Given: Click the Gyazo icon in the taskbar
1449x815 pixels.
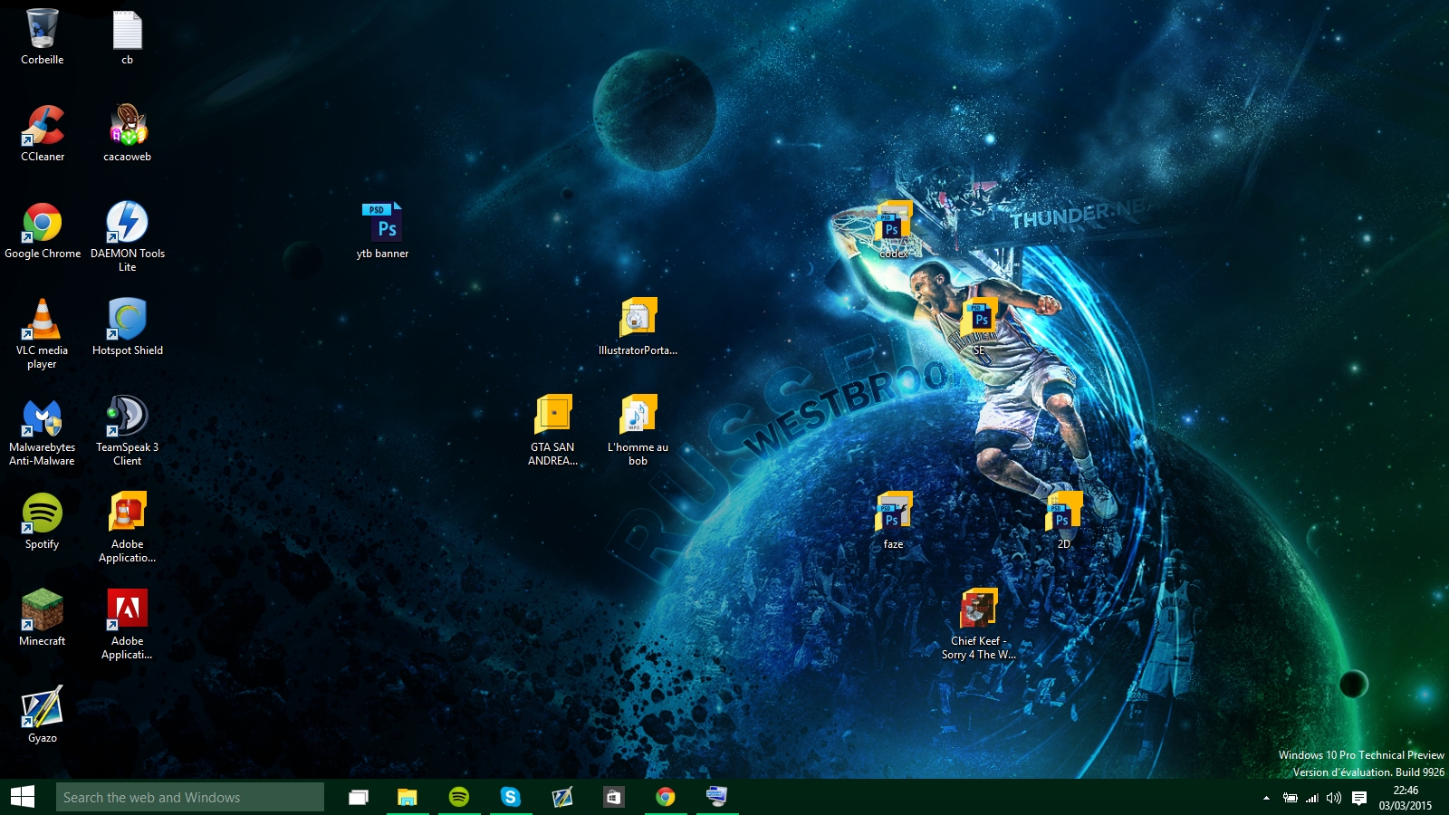Looking at the screenshot, I should [x=562, y=797].
